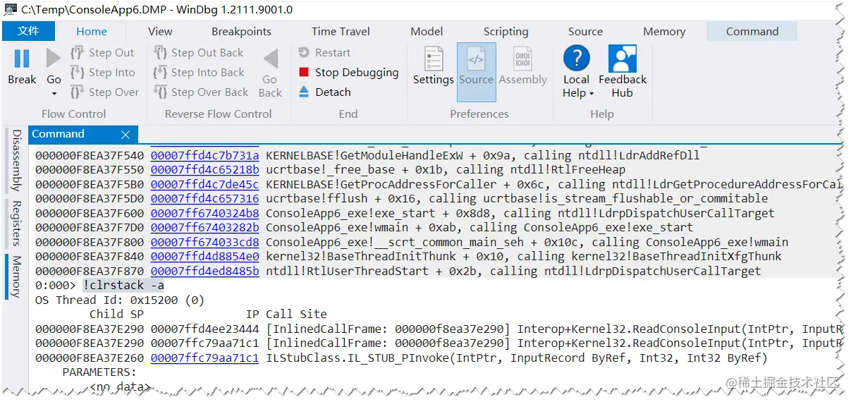
Task: Click address link 00007ffd4d8854e0
Action: point(204,256)
